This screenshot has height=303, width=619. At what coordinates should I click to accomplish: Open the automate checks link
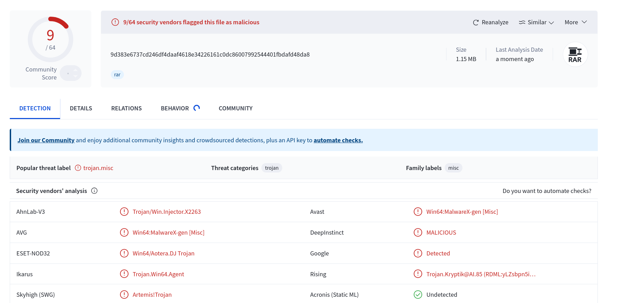pyautogui.click(x=338, y=140)
